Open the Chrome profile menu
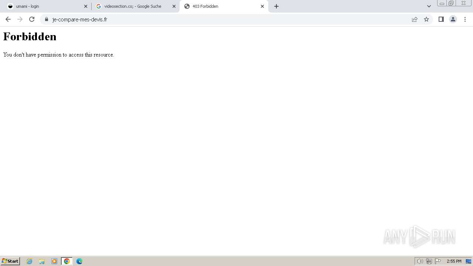The image size is (473, 266). pos(453,19)
